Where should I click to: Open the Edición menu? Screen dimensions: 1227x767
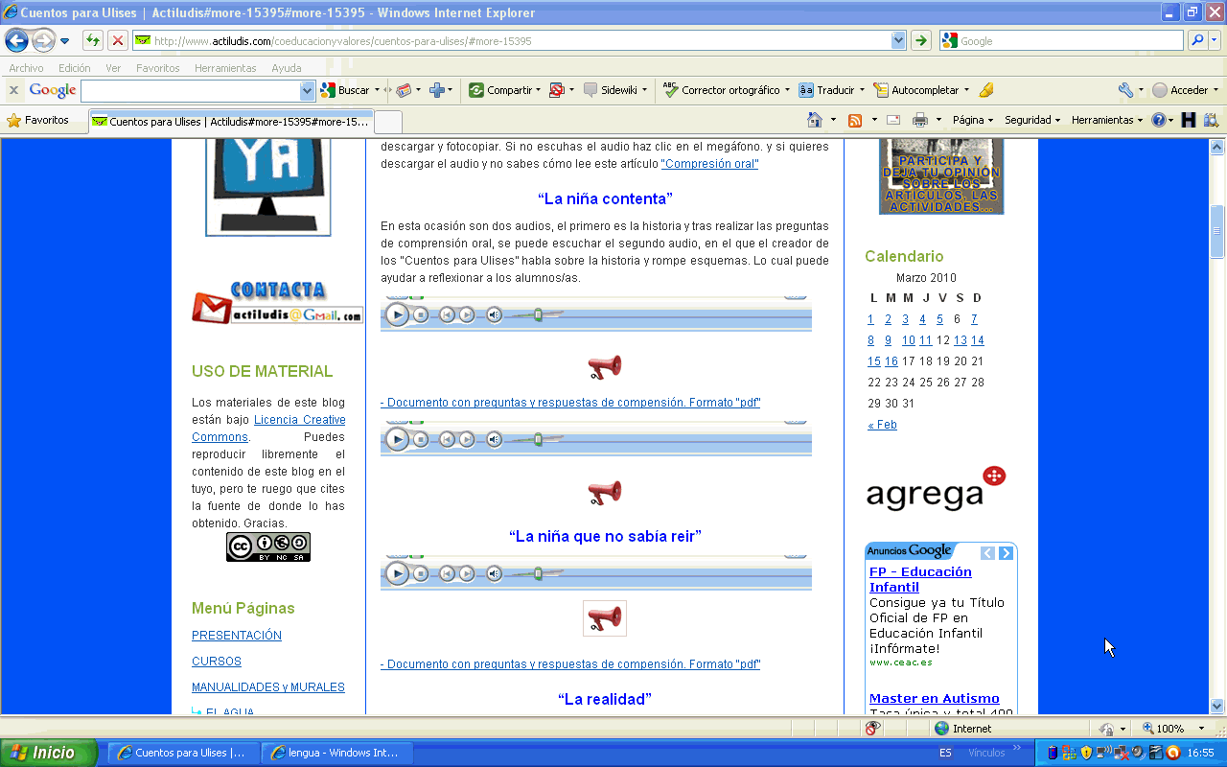pyautogui.click(x=74, y=68)
